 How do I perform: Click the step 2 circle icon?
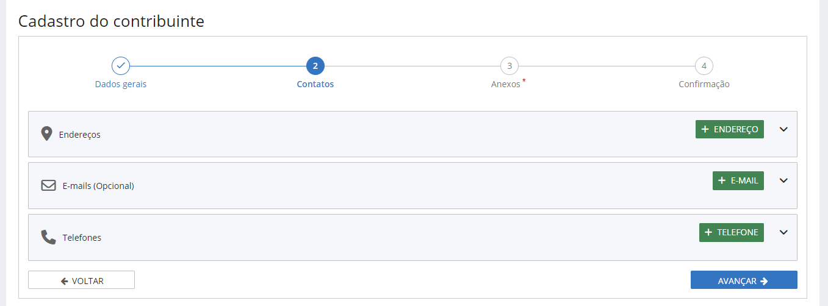(315, 66)
